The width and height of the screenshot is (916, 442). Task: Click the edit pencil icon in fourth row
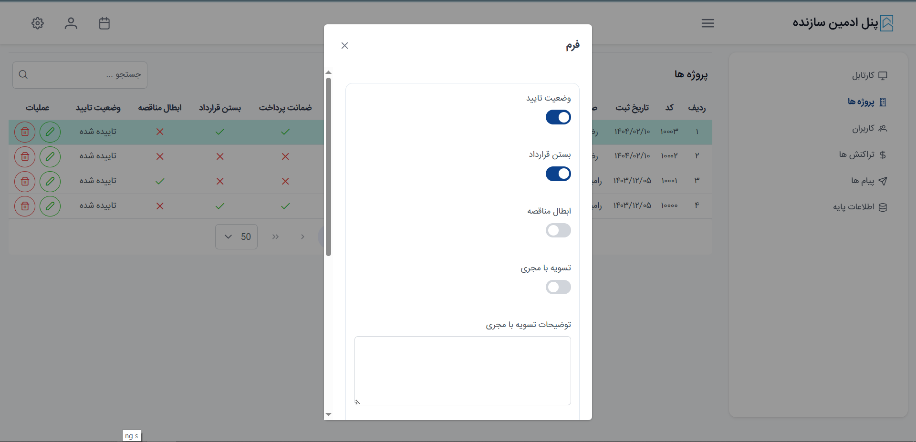tap(50, 206)
